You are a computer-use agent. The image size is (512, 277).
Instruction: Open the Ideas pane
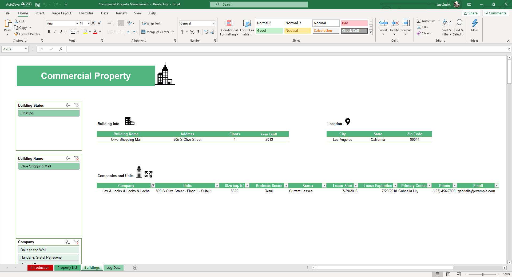[475, 27]
